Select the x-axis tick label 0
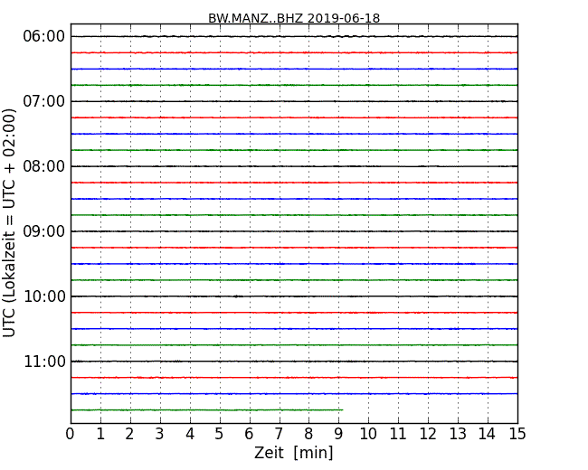The image size is (588, 470). 71,434
